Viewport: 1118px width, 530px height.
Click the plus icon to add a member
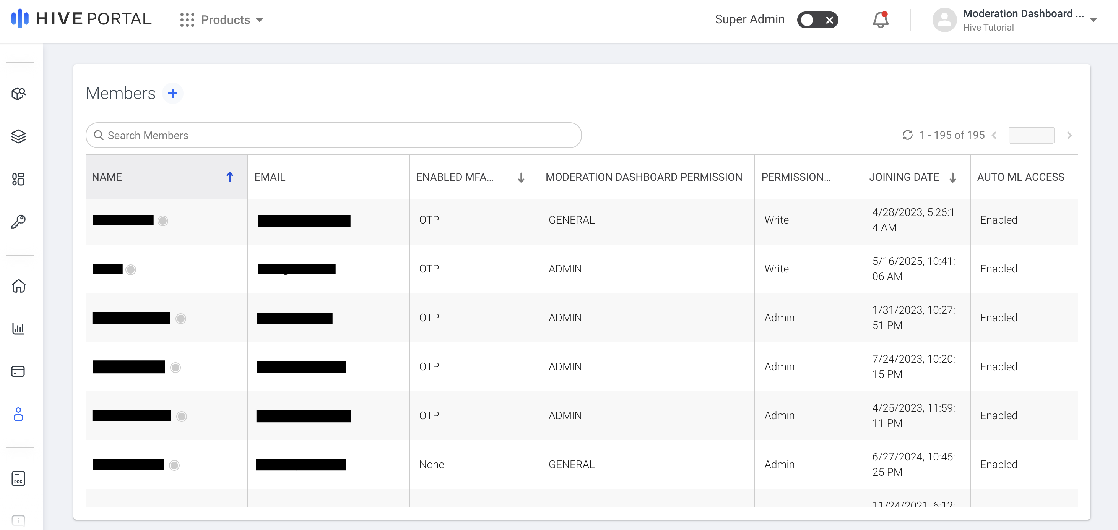pyautogui.click(x=173, y=93)
